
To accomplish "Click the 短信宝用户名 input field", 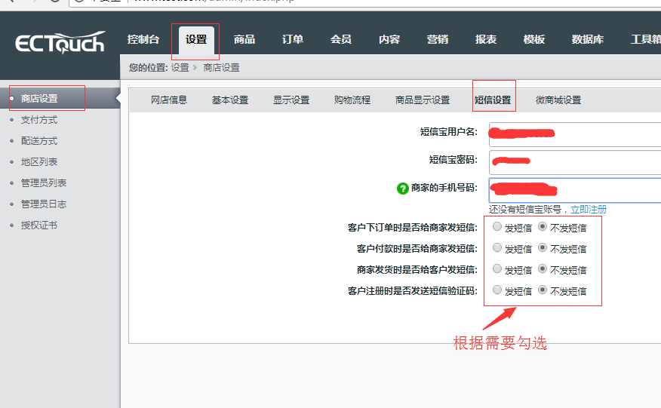I will tap(574, 133).
